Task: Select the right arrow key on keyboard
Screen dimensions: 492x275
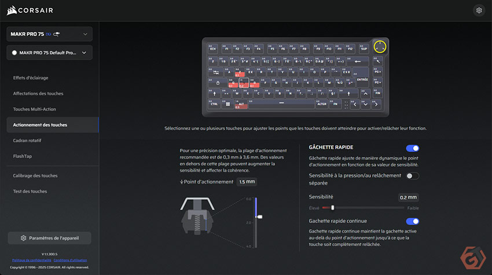Action: click(x=377, y=105)
